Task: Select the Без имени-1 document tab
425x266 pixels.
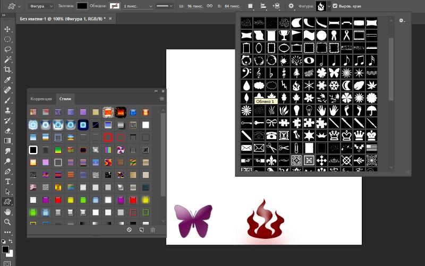Action: 63,19
